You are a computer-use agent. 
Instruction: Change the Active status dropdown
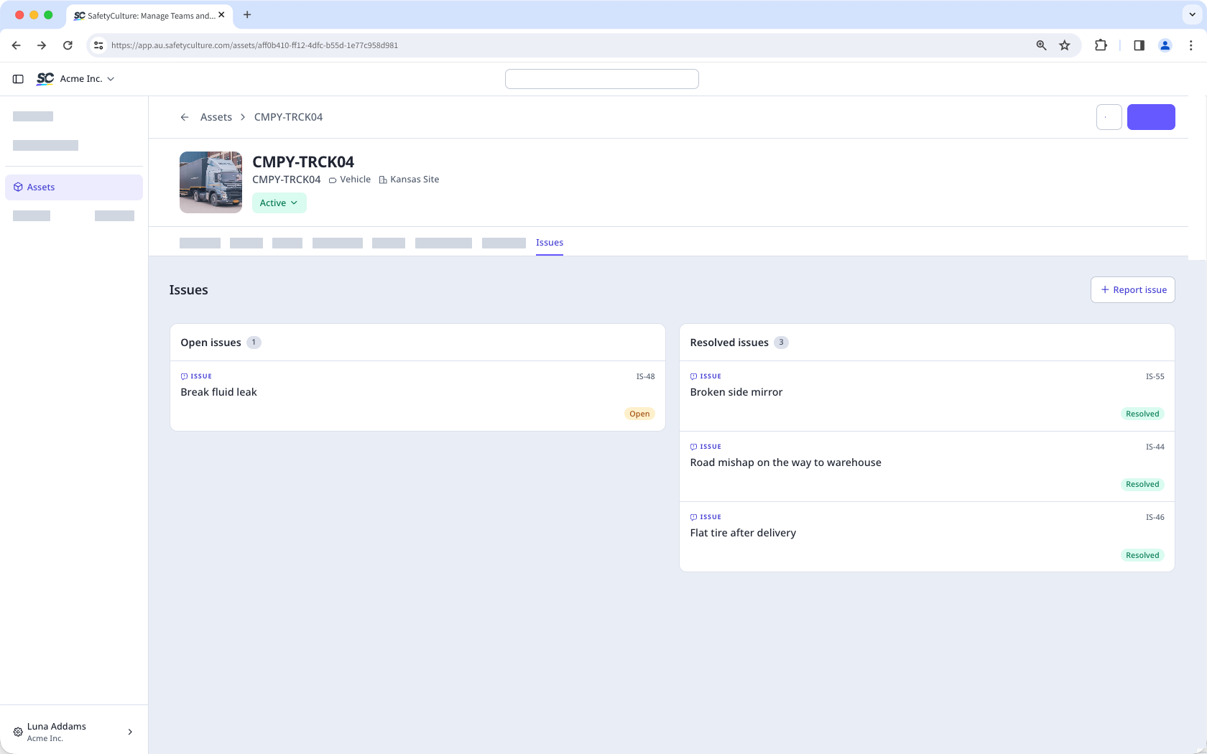279,203
